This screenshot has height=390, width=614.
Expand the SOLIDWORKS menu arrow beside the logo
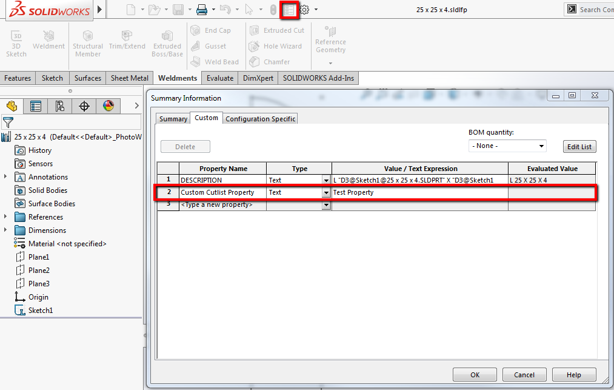(x=99, y=9)
